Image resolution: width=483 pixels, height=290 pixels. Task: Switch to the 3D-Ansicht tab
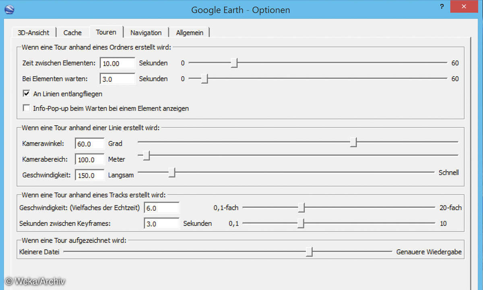pyautogui.click(x=33, y=33)
